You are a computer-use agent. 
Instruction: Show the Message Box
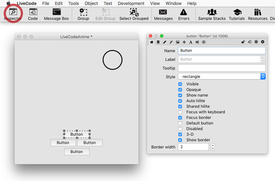[x=57, y=14]
